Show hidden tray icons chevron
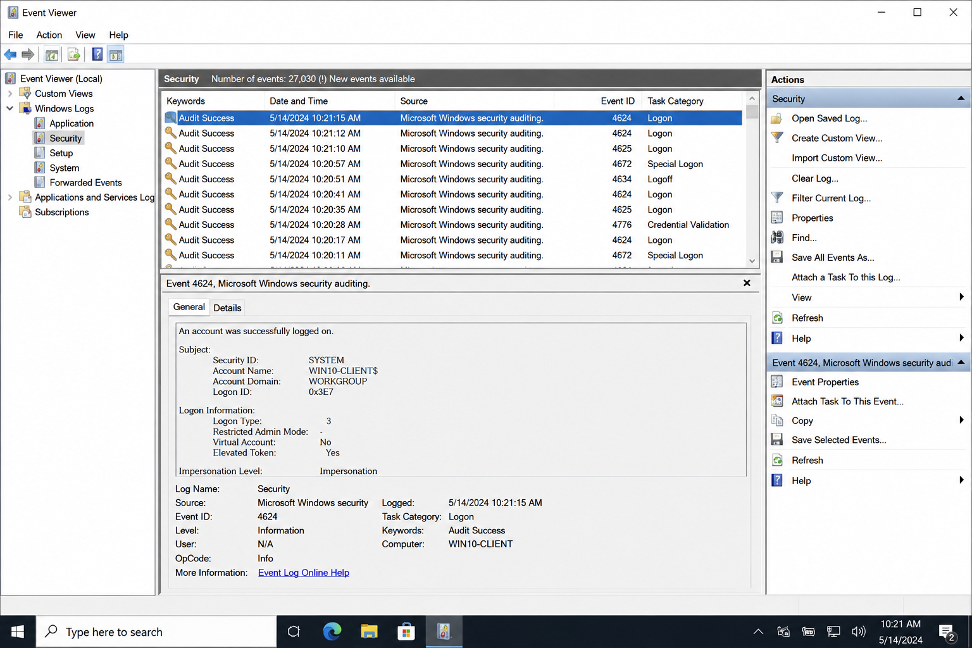Screen dimensions: 972x648 [x=758, y=632]
